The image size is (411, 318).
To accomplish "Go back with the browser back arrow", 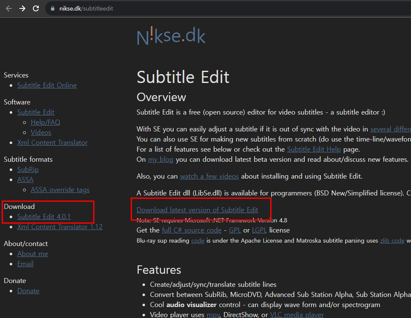I will (9, 8).
